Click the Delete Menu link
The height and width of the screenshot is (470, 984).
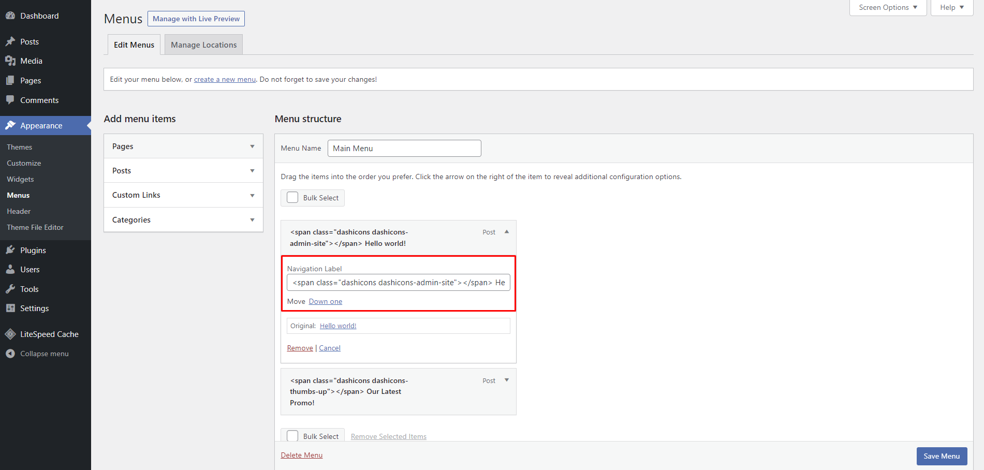click(302, 455)
